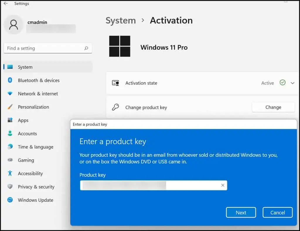Viewport: 300px width, 231px height.
Task: Click the cmadmin user avatar icon
Action: pos(13,25)
